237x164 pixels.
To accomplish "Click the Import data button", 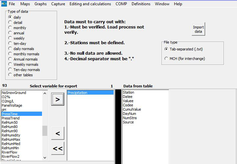I will click(198, 29).
